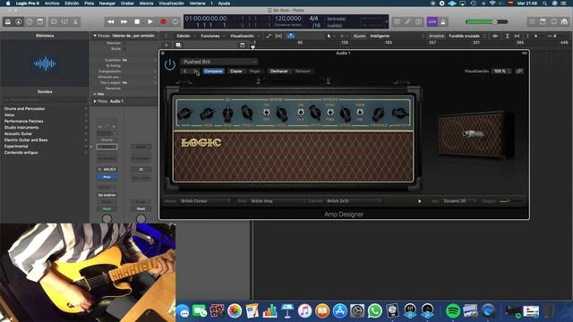This screenshot has height=322, width=573.
Task: Open Quick Help icon in control bar
Action: [30, 21]
